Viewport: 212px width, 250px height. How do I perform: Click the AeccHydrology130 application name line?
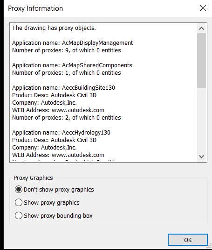click(x=61, y=133)
